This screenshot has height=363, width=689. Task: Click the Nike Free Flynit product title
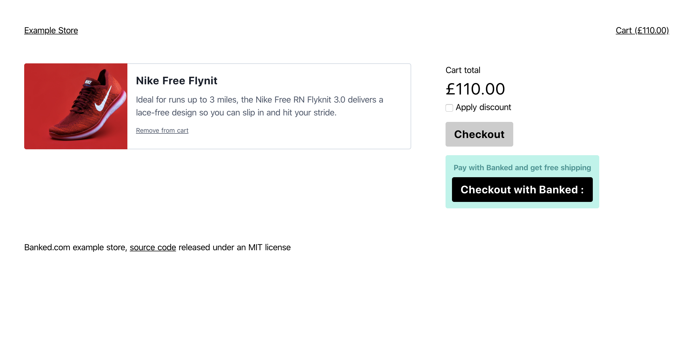(177, 81)
